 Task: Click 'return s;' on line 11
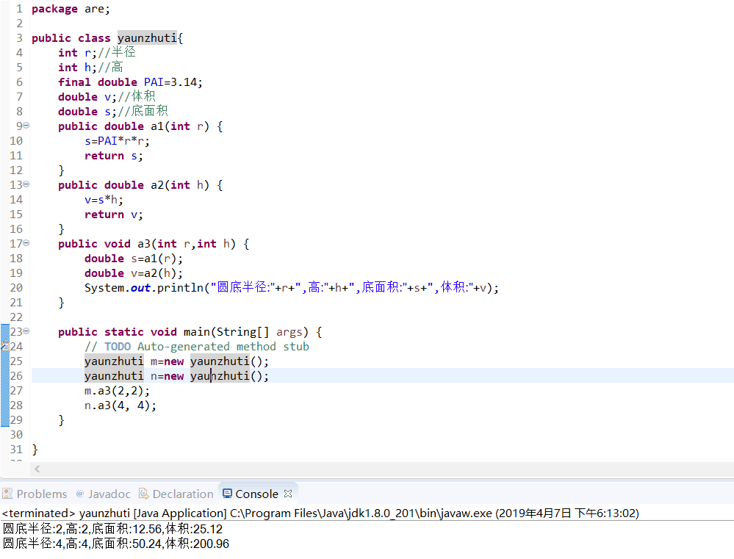(x=114, y=156)
